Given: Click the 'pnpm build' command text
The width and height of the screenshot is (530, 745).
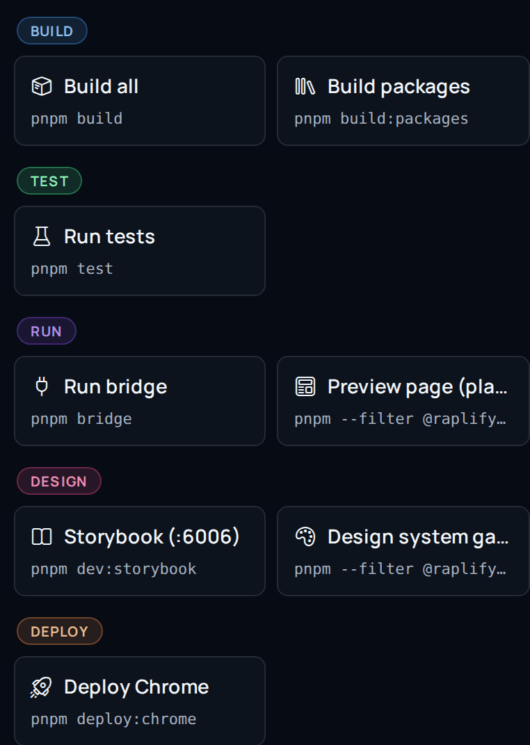Looking at the screenshot, I should [77, 118].
